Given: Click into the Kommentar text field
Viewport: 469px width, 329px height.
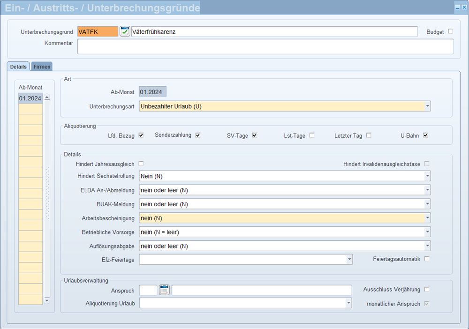Looking at the screenshot, I should (x=265, y=46).
